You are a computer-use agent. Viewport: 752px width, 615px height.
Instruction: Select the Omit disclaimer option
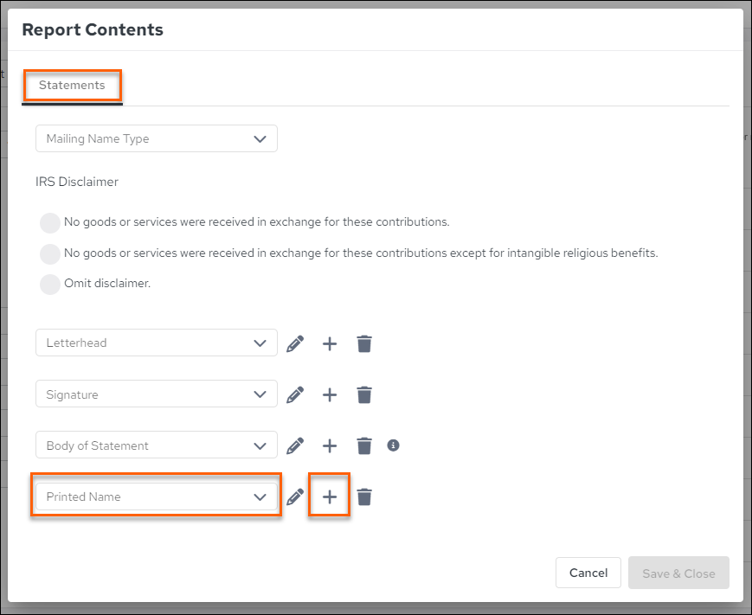click(x=50, y=285)
